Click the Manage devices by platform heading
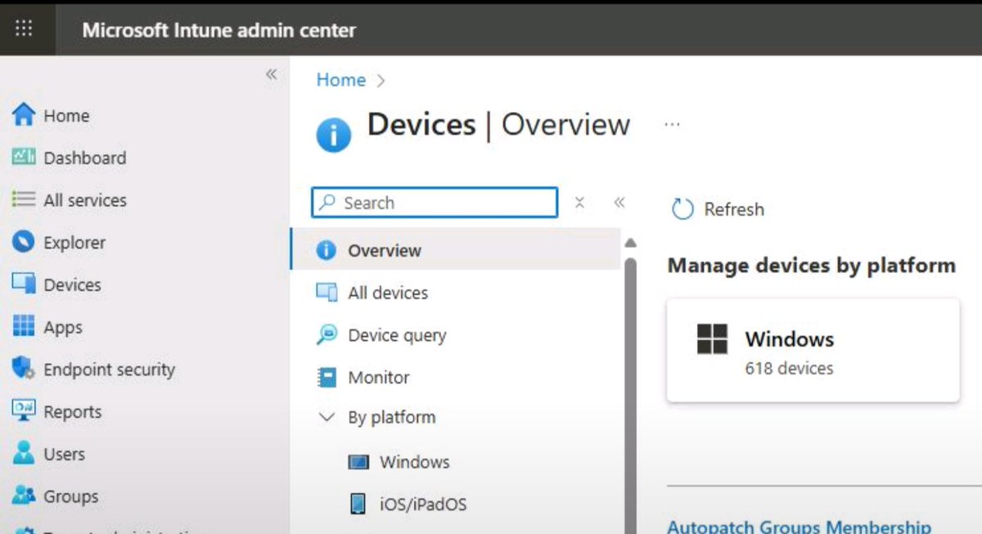Image resolution: width=982 pixels, height=534 pixels. (x=812, y=265)
